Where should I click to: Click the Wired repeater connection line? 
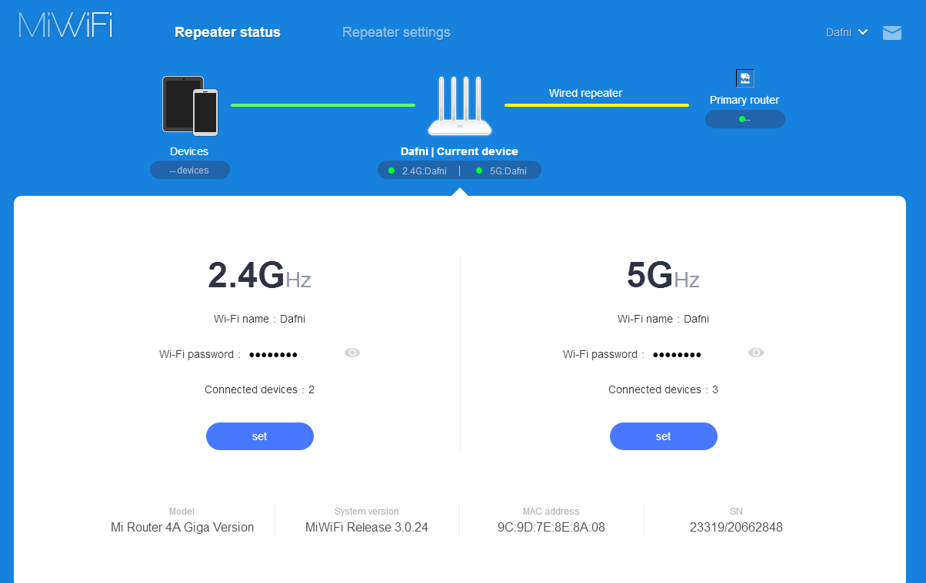coord(596,105)
